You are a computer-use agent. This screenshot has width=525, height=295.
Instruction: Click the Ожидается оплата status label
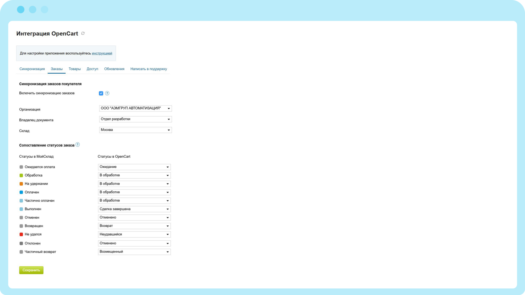coord(40,167)
